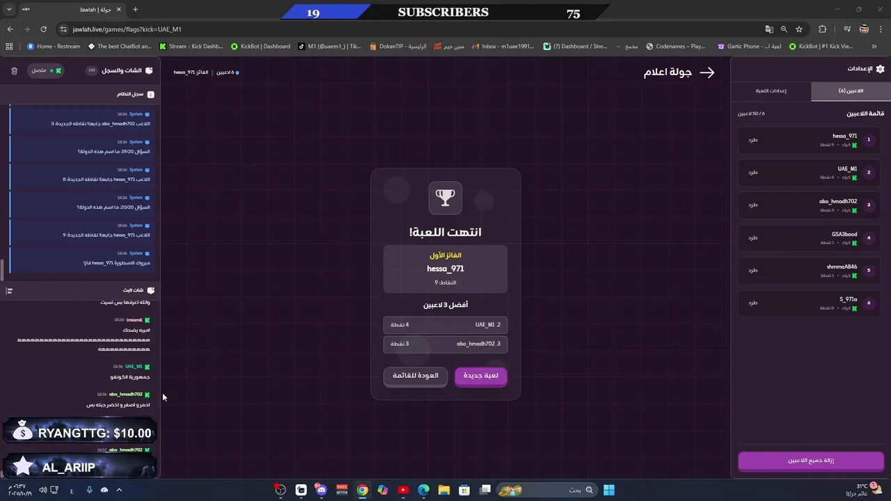The height and width of the screenshot is (501, 891).
Task: Click the trash icon in chat panel
Action: coord(14,71)
